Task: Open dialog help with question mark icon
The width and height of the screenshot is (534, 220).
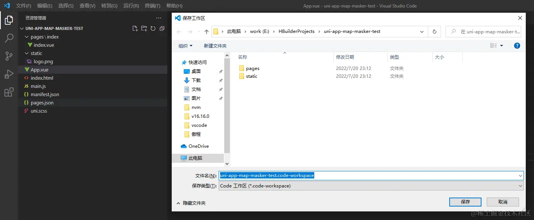Action: tap(517, 46)
